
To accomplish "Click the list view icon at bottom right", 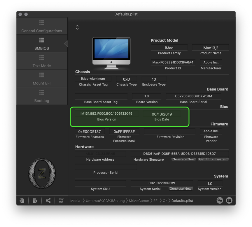I will [229, 201].
